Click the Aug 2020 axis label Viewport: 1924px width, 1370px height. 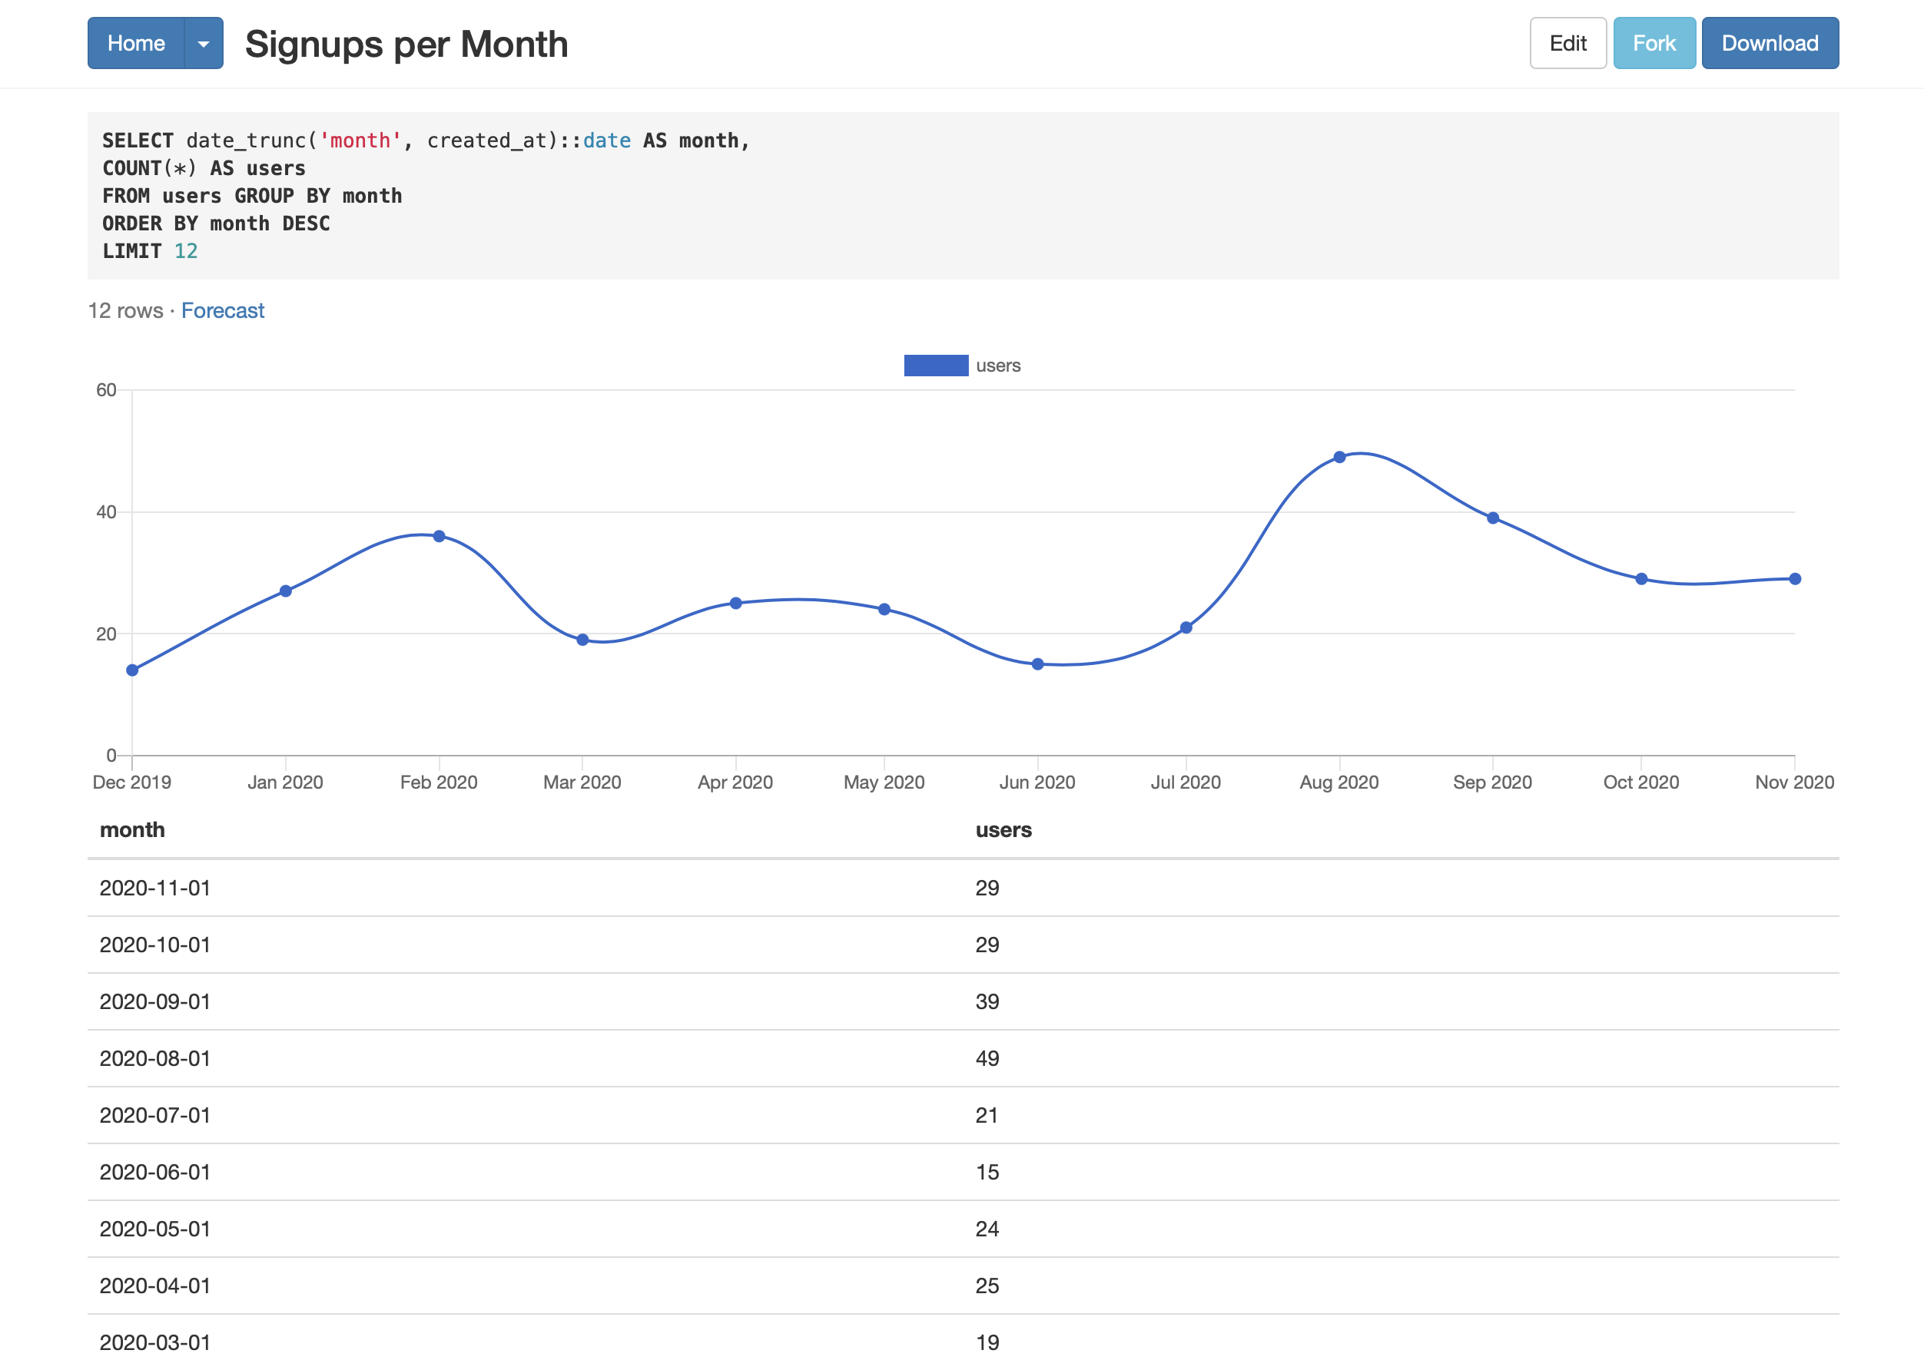pyautogui.click(x=1339, y=782)
